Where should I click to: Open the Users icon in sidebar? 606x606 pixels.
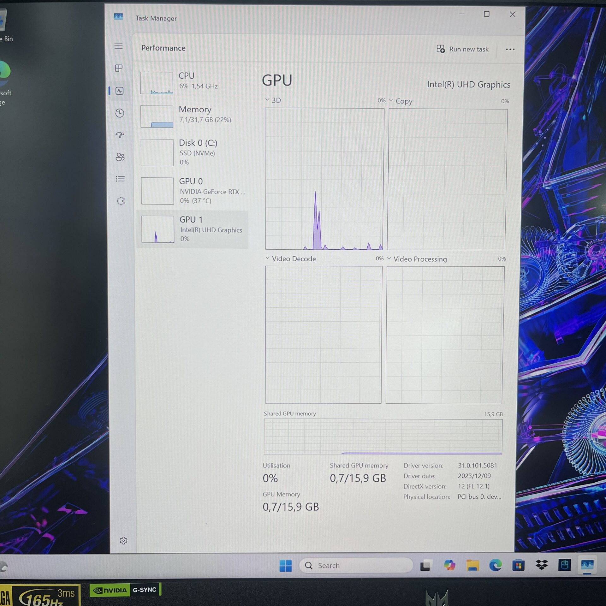[120, 157]
